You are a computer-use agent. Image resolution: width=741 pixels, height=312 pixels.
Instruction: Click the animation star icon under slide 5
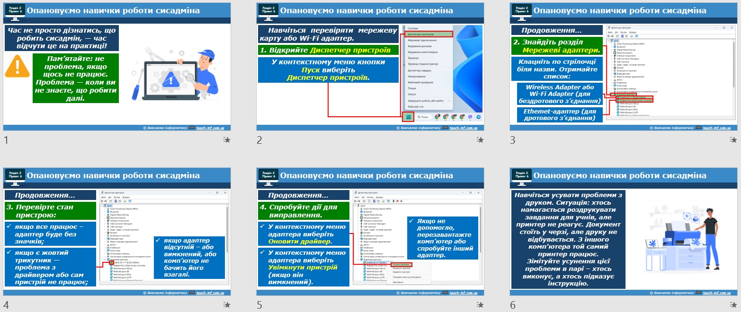(x=481, y=305)
